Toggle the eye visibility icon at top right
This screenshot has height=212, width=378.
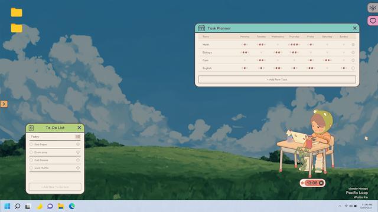tap(373, 8)
